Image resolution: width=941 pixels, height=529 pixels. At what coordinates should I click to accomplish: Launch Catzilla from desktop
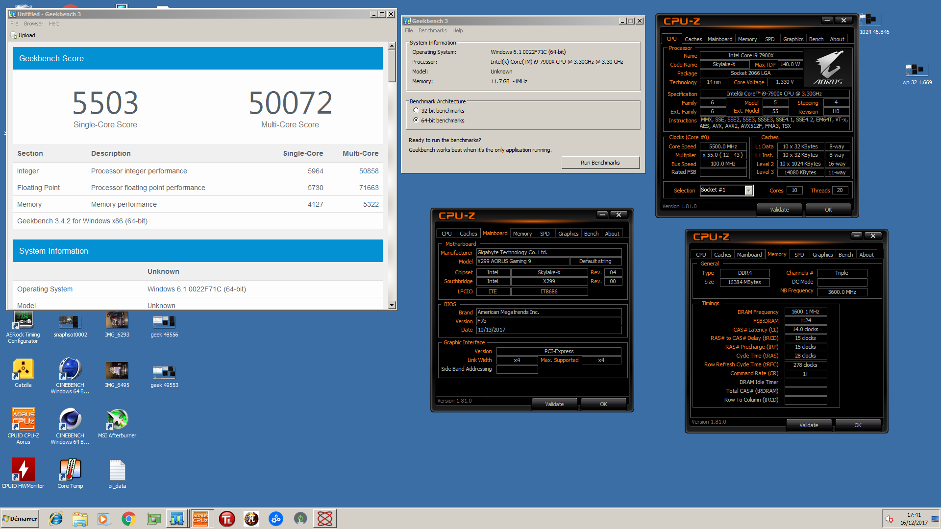pos(23,373)
